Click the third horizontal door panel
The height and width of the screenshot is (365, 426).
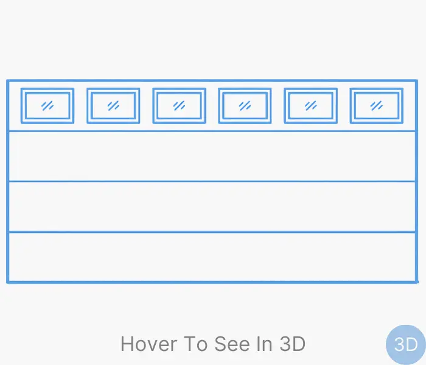click(x=212, y=207)
